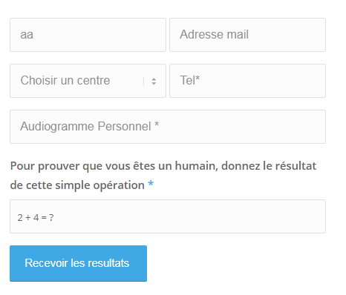Place cursor after the aa text
346x295 pixels.
point(33,35)
